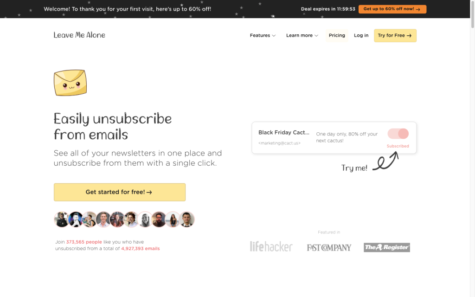This screenshot has width=475, height=297.
Task: Click the yellow envelope mascot icon
Action: [x=70, y=83]
